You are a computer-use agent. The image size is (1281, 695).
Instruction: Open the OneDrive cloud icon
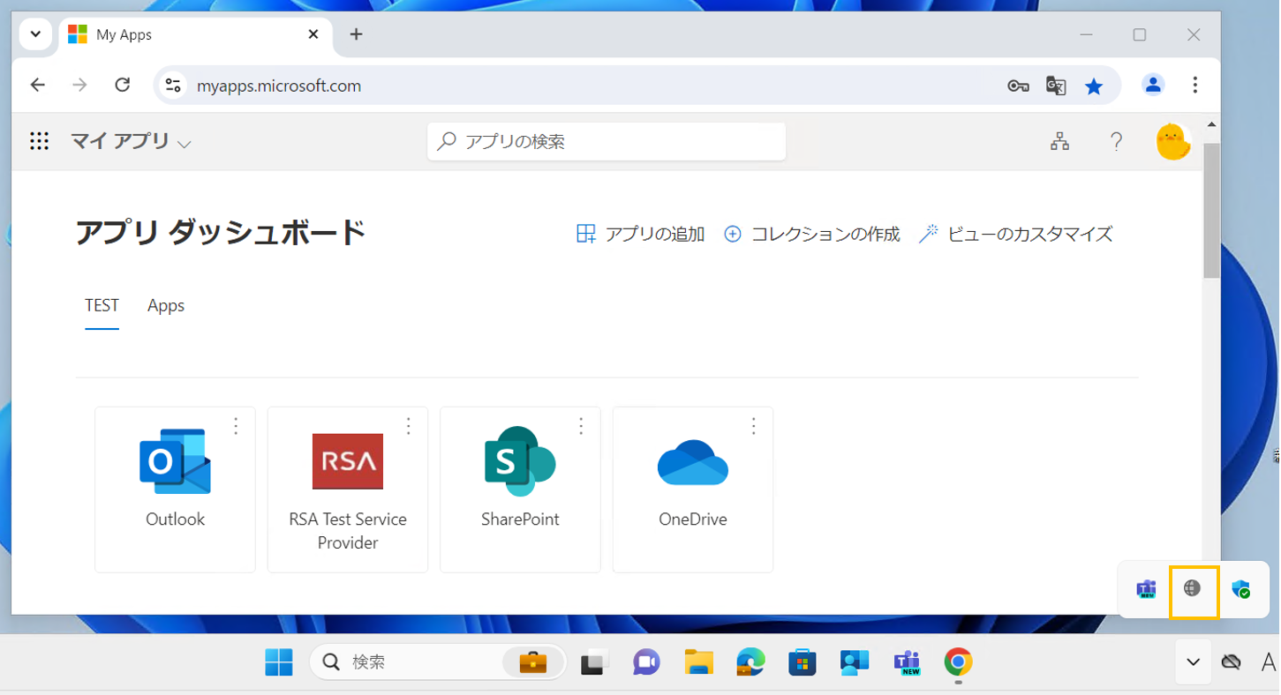(693, 462)
